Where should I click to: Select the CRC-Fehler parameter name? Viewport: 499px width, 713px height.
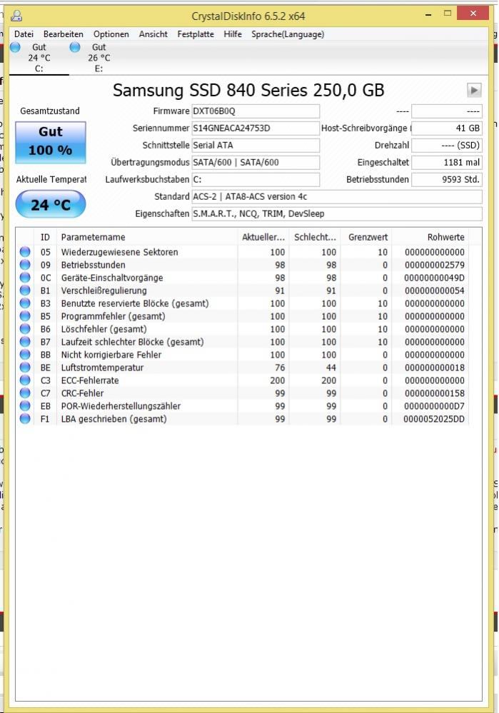[82, 393]
